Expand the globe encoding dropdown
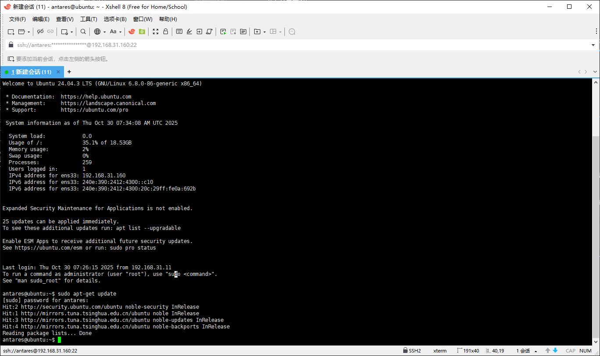 point(103,32)
